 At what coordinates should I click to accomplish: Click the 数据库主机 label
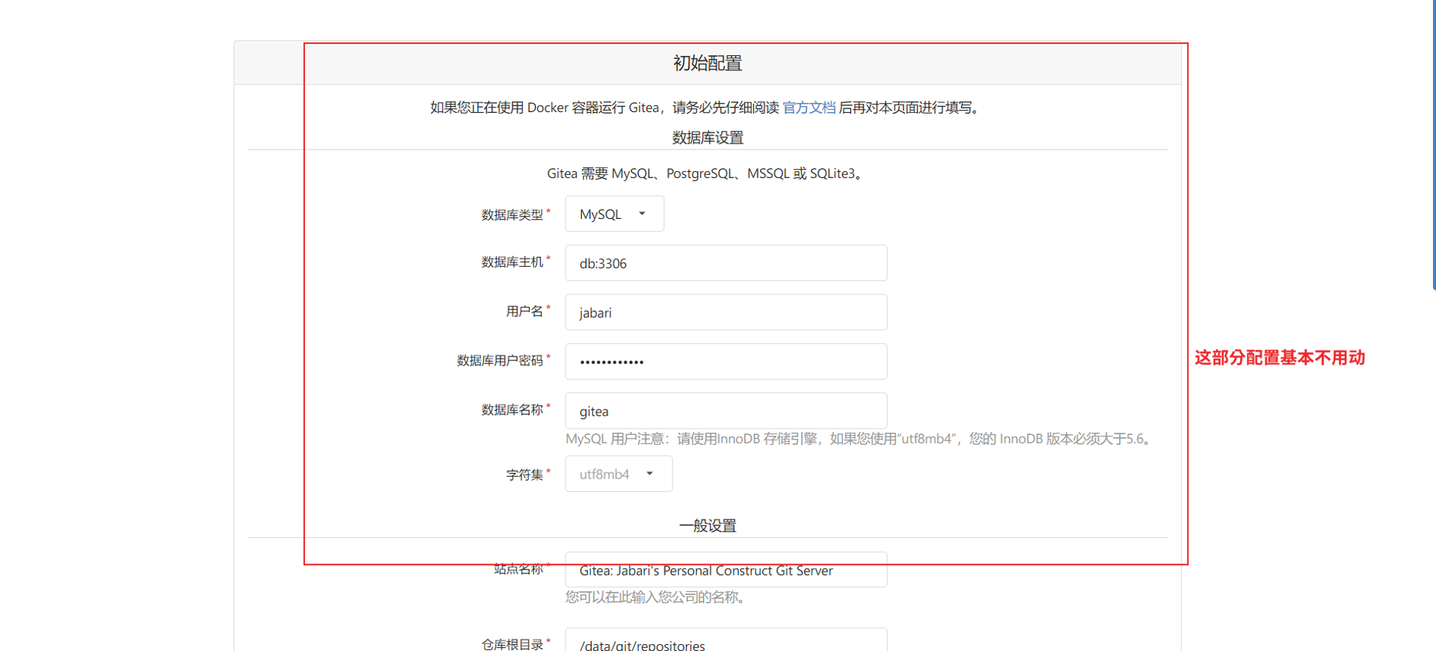point(512,262)
